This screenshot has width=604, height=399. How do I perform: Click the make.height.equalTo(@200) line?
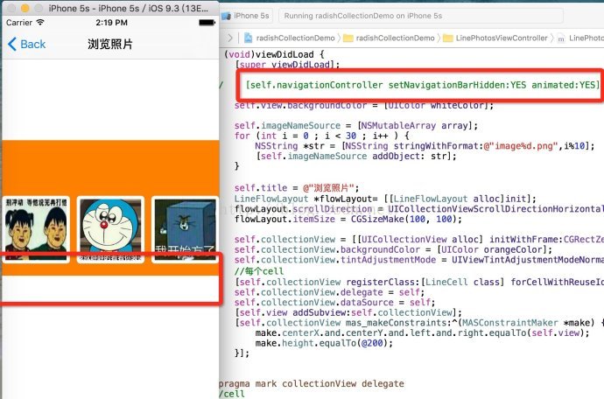point(324,343)
